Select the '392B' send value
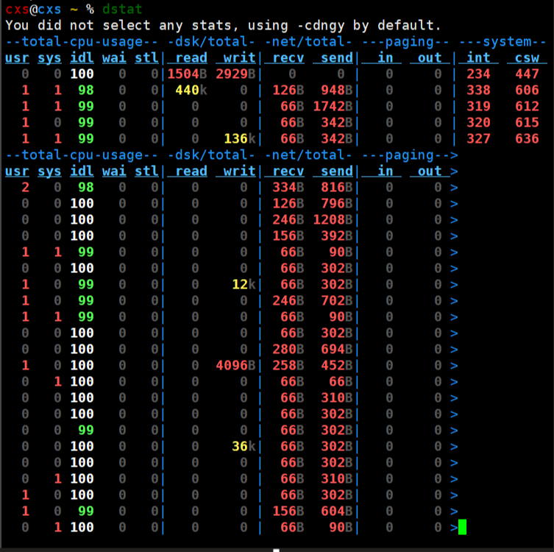Viewport: 554px width, 552px height. (x=337, y=236)
